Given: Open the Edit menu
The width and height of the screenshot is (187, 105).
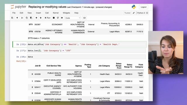Looking at the screenshot, I should pos(21,13).
